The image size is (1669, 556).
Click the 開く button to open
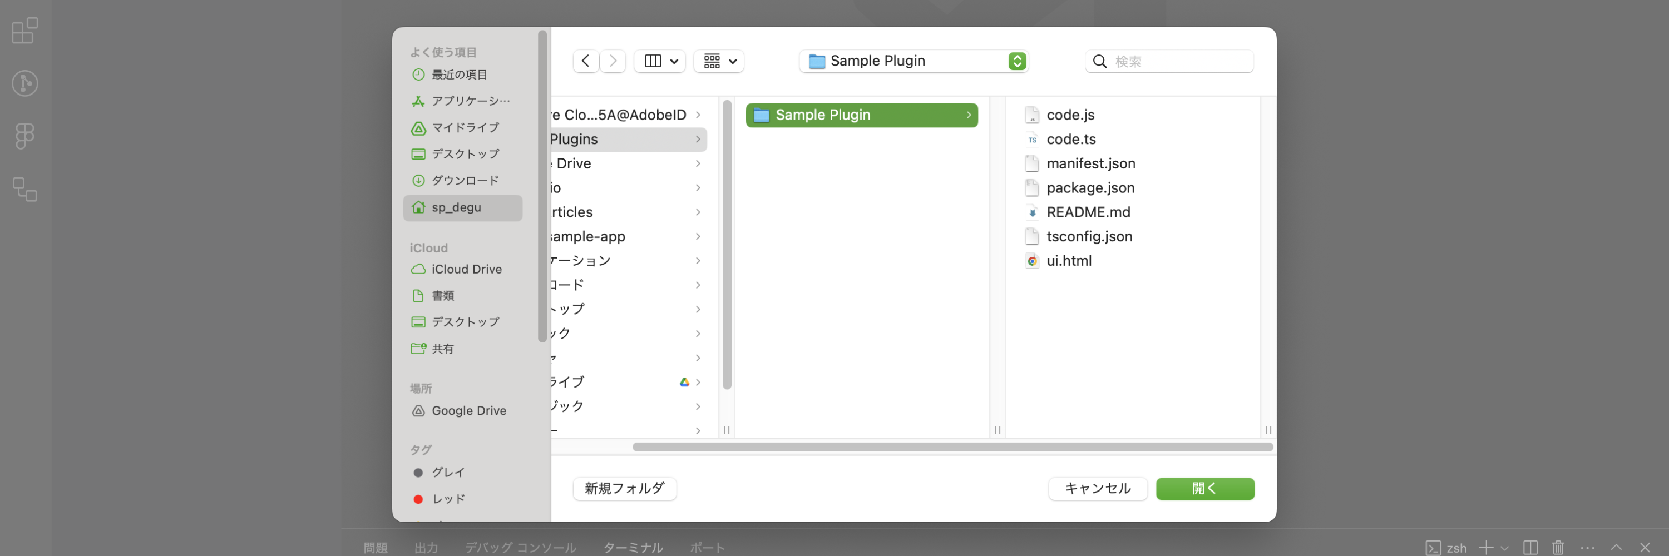click(1205, 489)
